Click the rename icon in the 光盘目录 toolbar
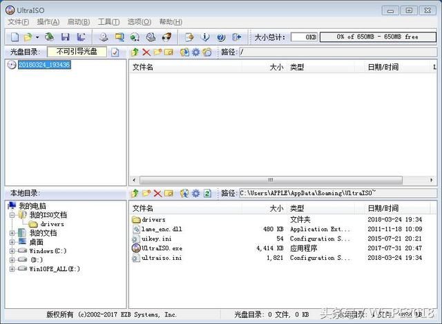This screenshot has width=442, height=324. [169, 52]
